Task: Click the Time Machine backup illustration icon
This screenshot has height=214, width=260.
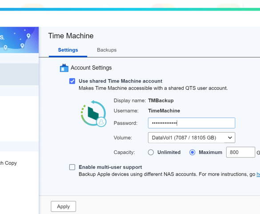Action: point(93,113)
